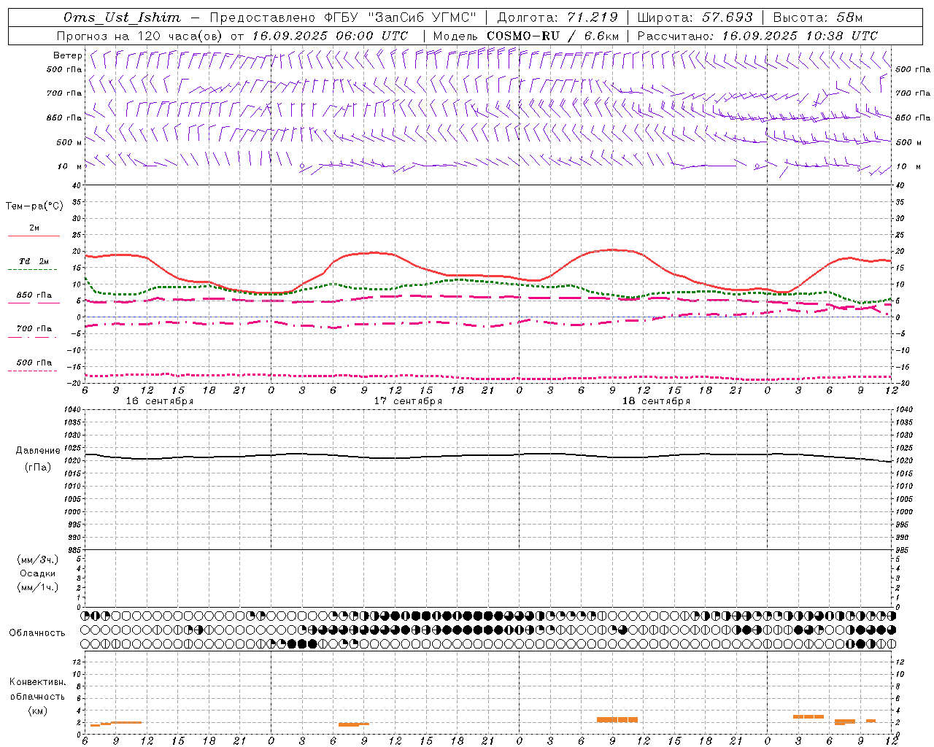Click the red line sample under 2м legend
Screen dimensions: 934x747
coord(34,236)
